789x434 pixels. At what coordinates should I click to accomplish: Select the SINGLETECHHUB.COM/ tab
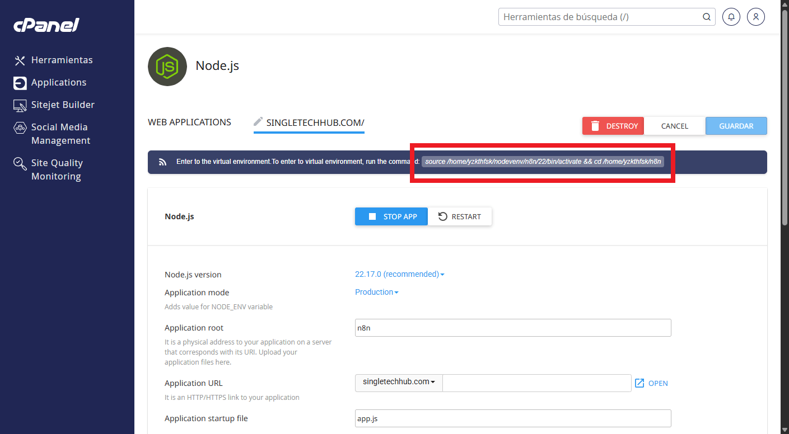point(315,122)
